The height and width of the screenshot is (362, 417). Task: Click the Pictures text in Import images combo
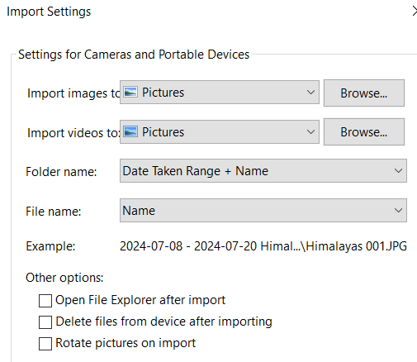click(163, 93)
